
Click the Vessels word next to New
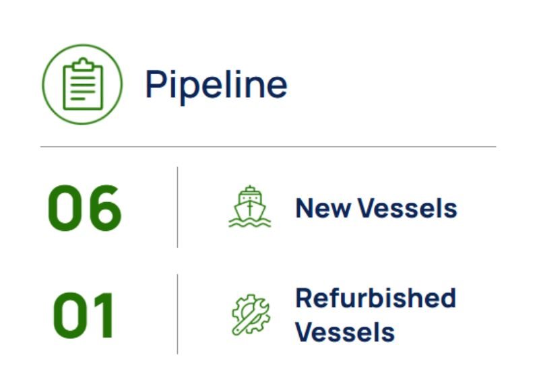(x=408, y=208)
